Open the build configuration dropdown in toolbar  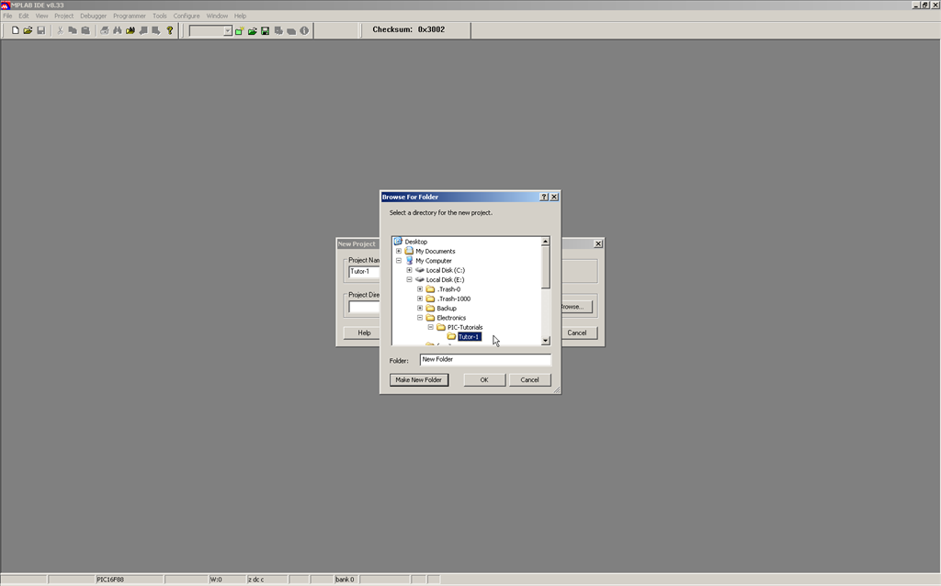[228, 31]
